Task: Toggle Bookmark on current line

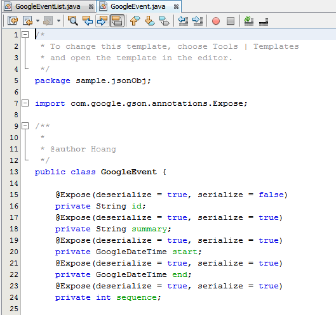Action: [165, 21]
